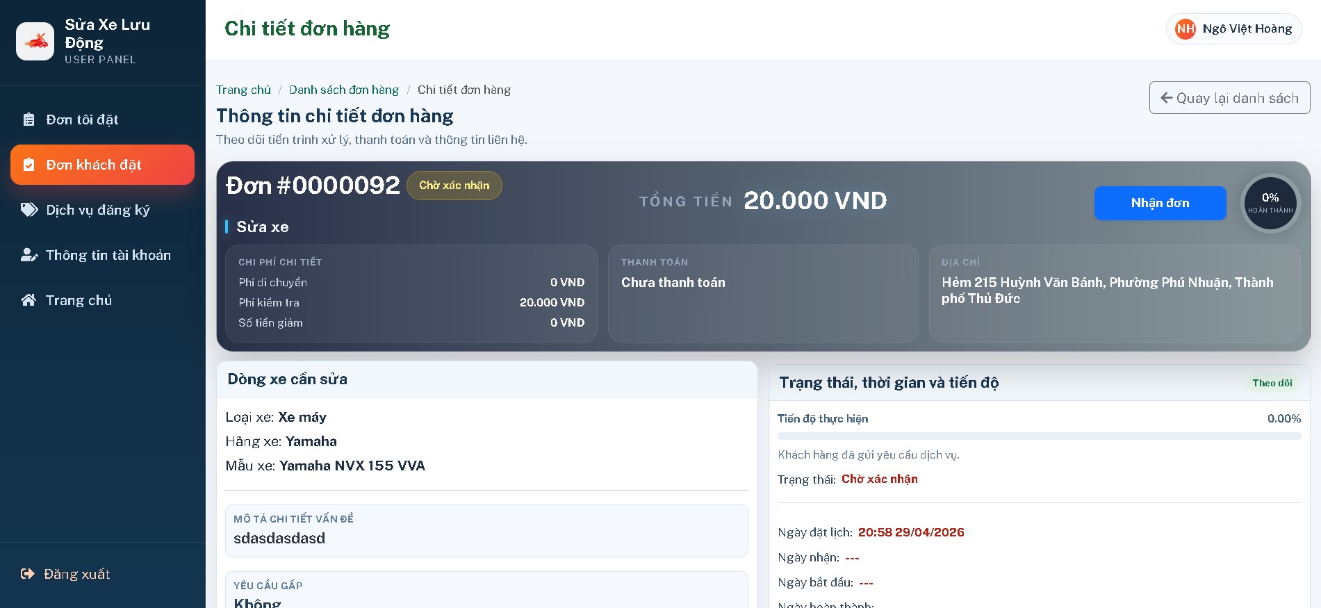The height and width of the screenshot is (608, 1321).
Task: Click the checked clipboard icon beside Đơn khách đặt
Action: pyautogui.click(x=28, y=165)
